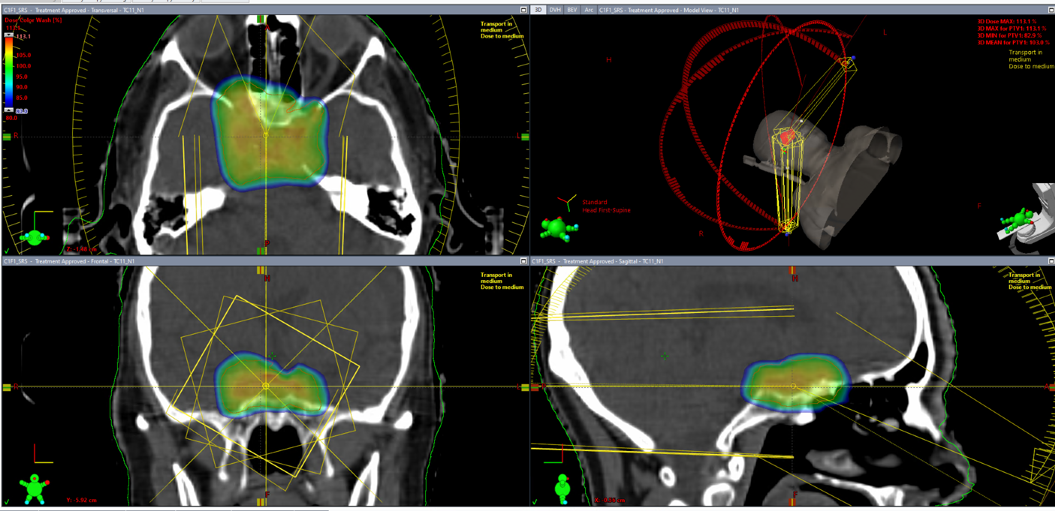
Task: Click the green checkmark in Sagittal view
Action: (x=535, y=502)
